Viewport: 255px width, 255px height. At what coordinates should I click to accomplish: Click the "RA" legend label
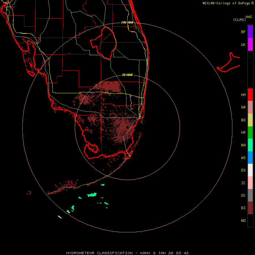click(243, 145)
